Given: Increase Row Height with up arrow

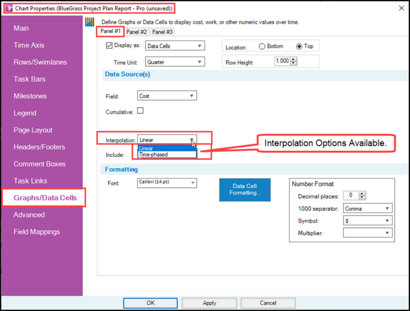Looking at the screenshot, I should (294, 59).
